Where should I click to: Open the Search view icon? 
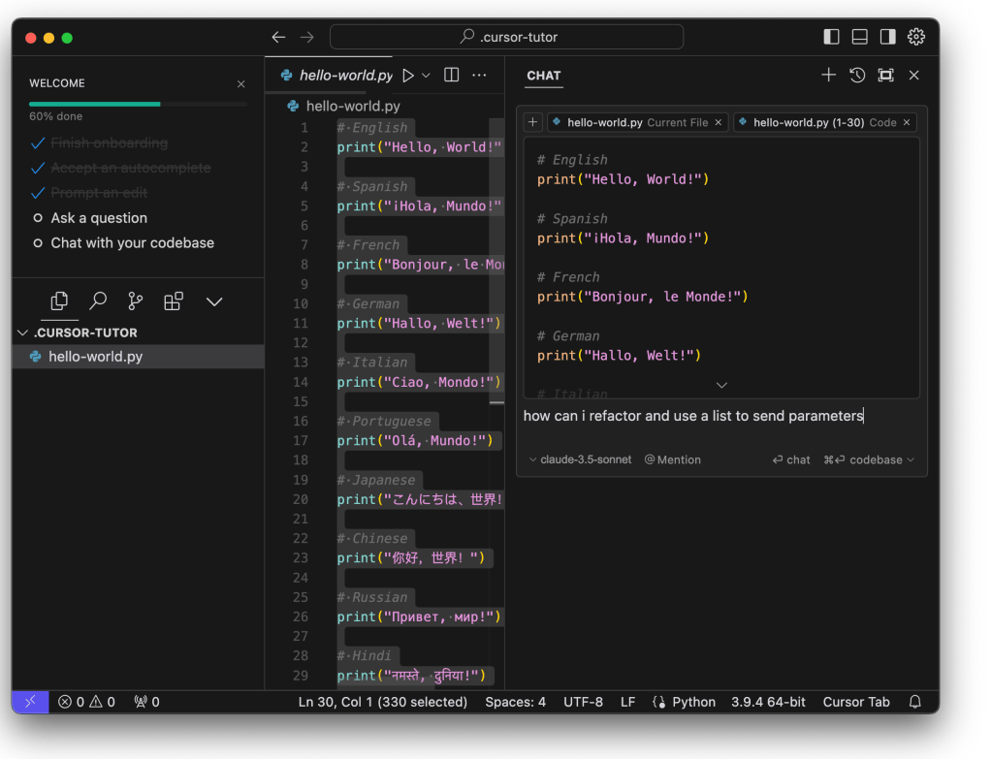point(97,301)
